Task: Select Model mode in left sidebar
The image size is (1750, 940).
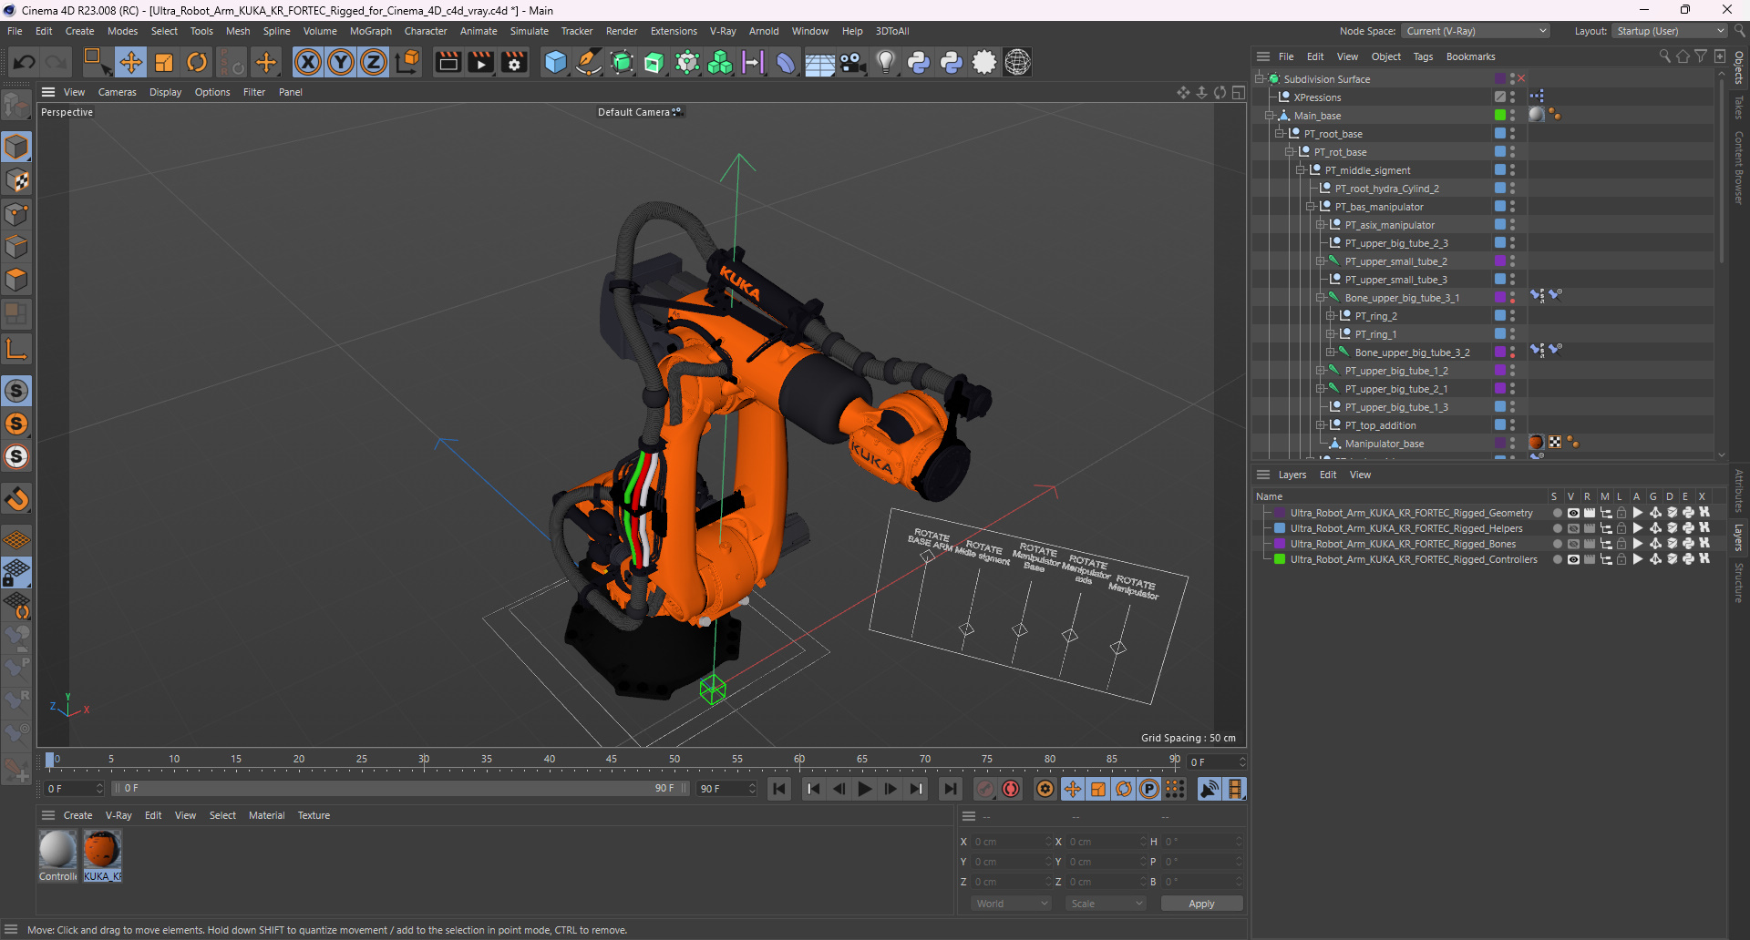Action: 16,147
